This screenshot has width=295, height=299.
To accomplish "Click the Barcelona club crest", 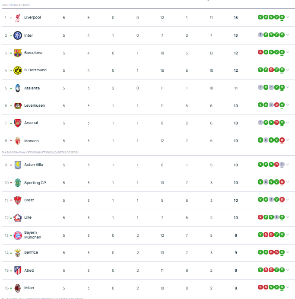I will coord(18,53).
